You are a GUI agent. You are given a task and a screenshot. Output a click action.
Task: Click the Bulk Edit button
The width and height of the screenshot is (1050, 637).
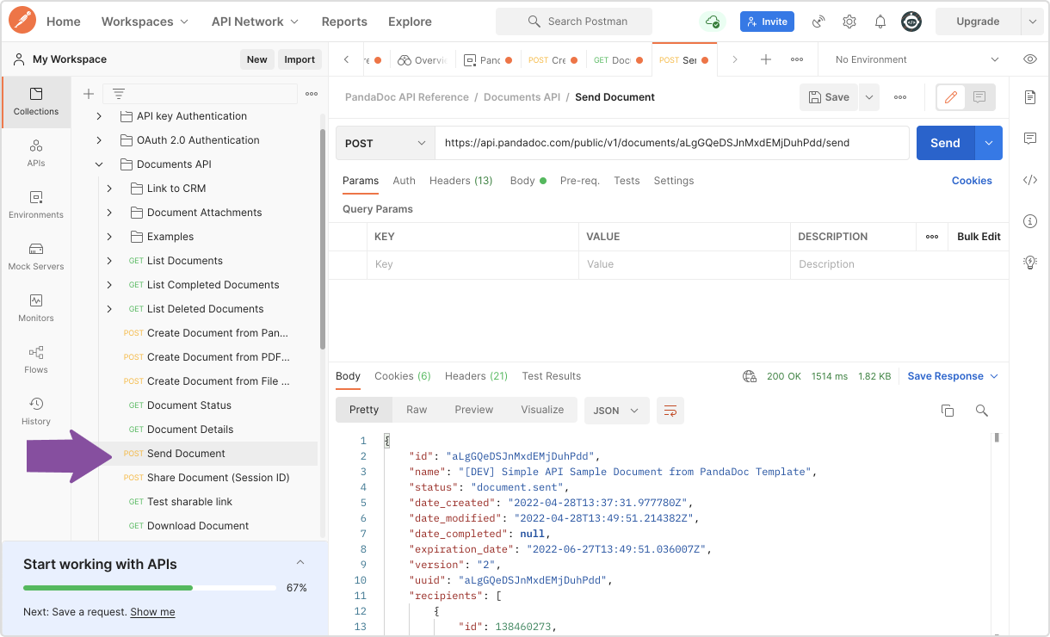point(979,237)
